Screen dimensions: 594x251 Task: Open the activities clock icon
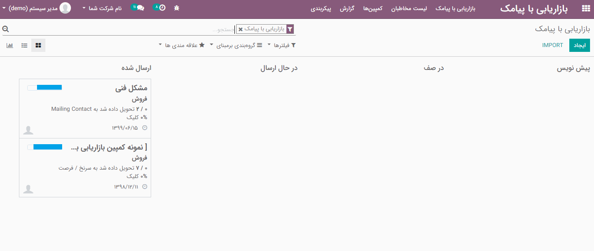[x=162, y=8]
